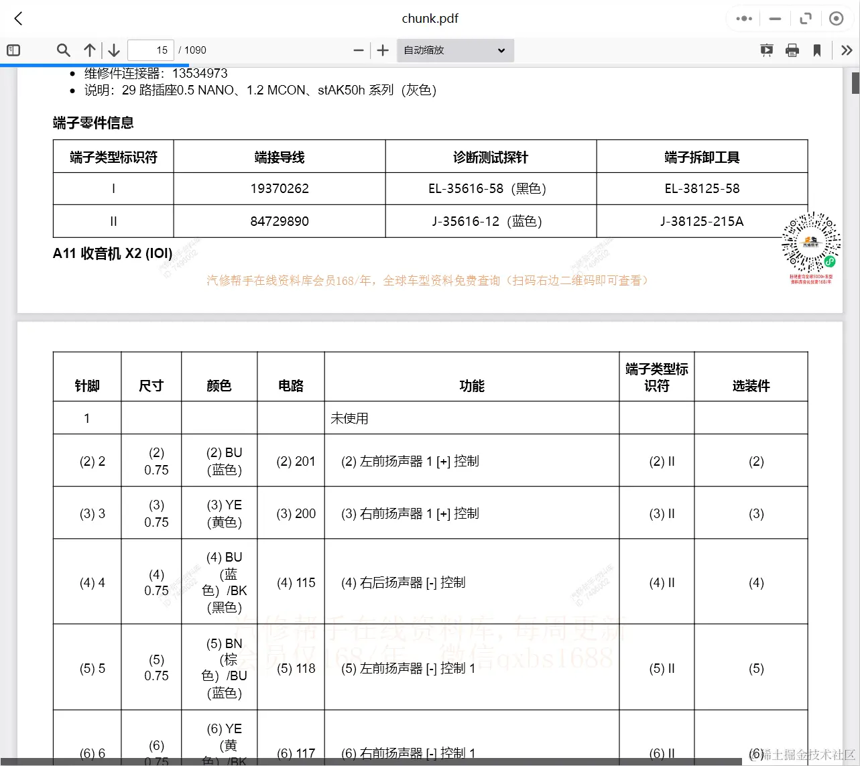Switch to presentation mode icon
The image size is (860, 766).
click(x=767, y=50)
